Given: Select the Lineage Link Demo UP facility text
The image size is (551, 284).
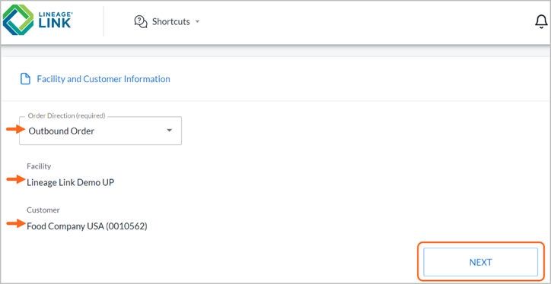Looking at the screenshot, I should [x=71, y=183].
